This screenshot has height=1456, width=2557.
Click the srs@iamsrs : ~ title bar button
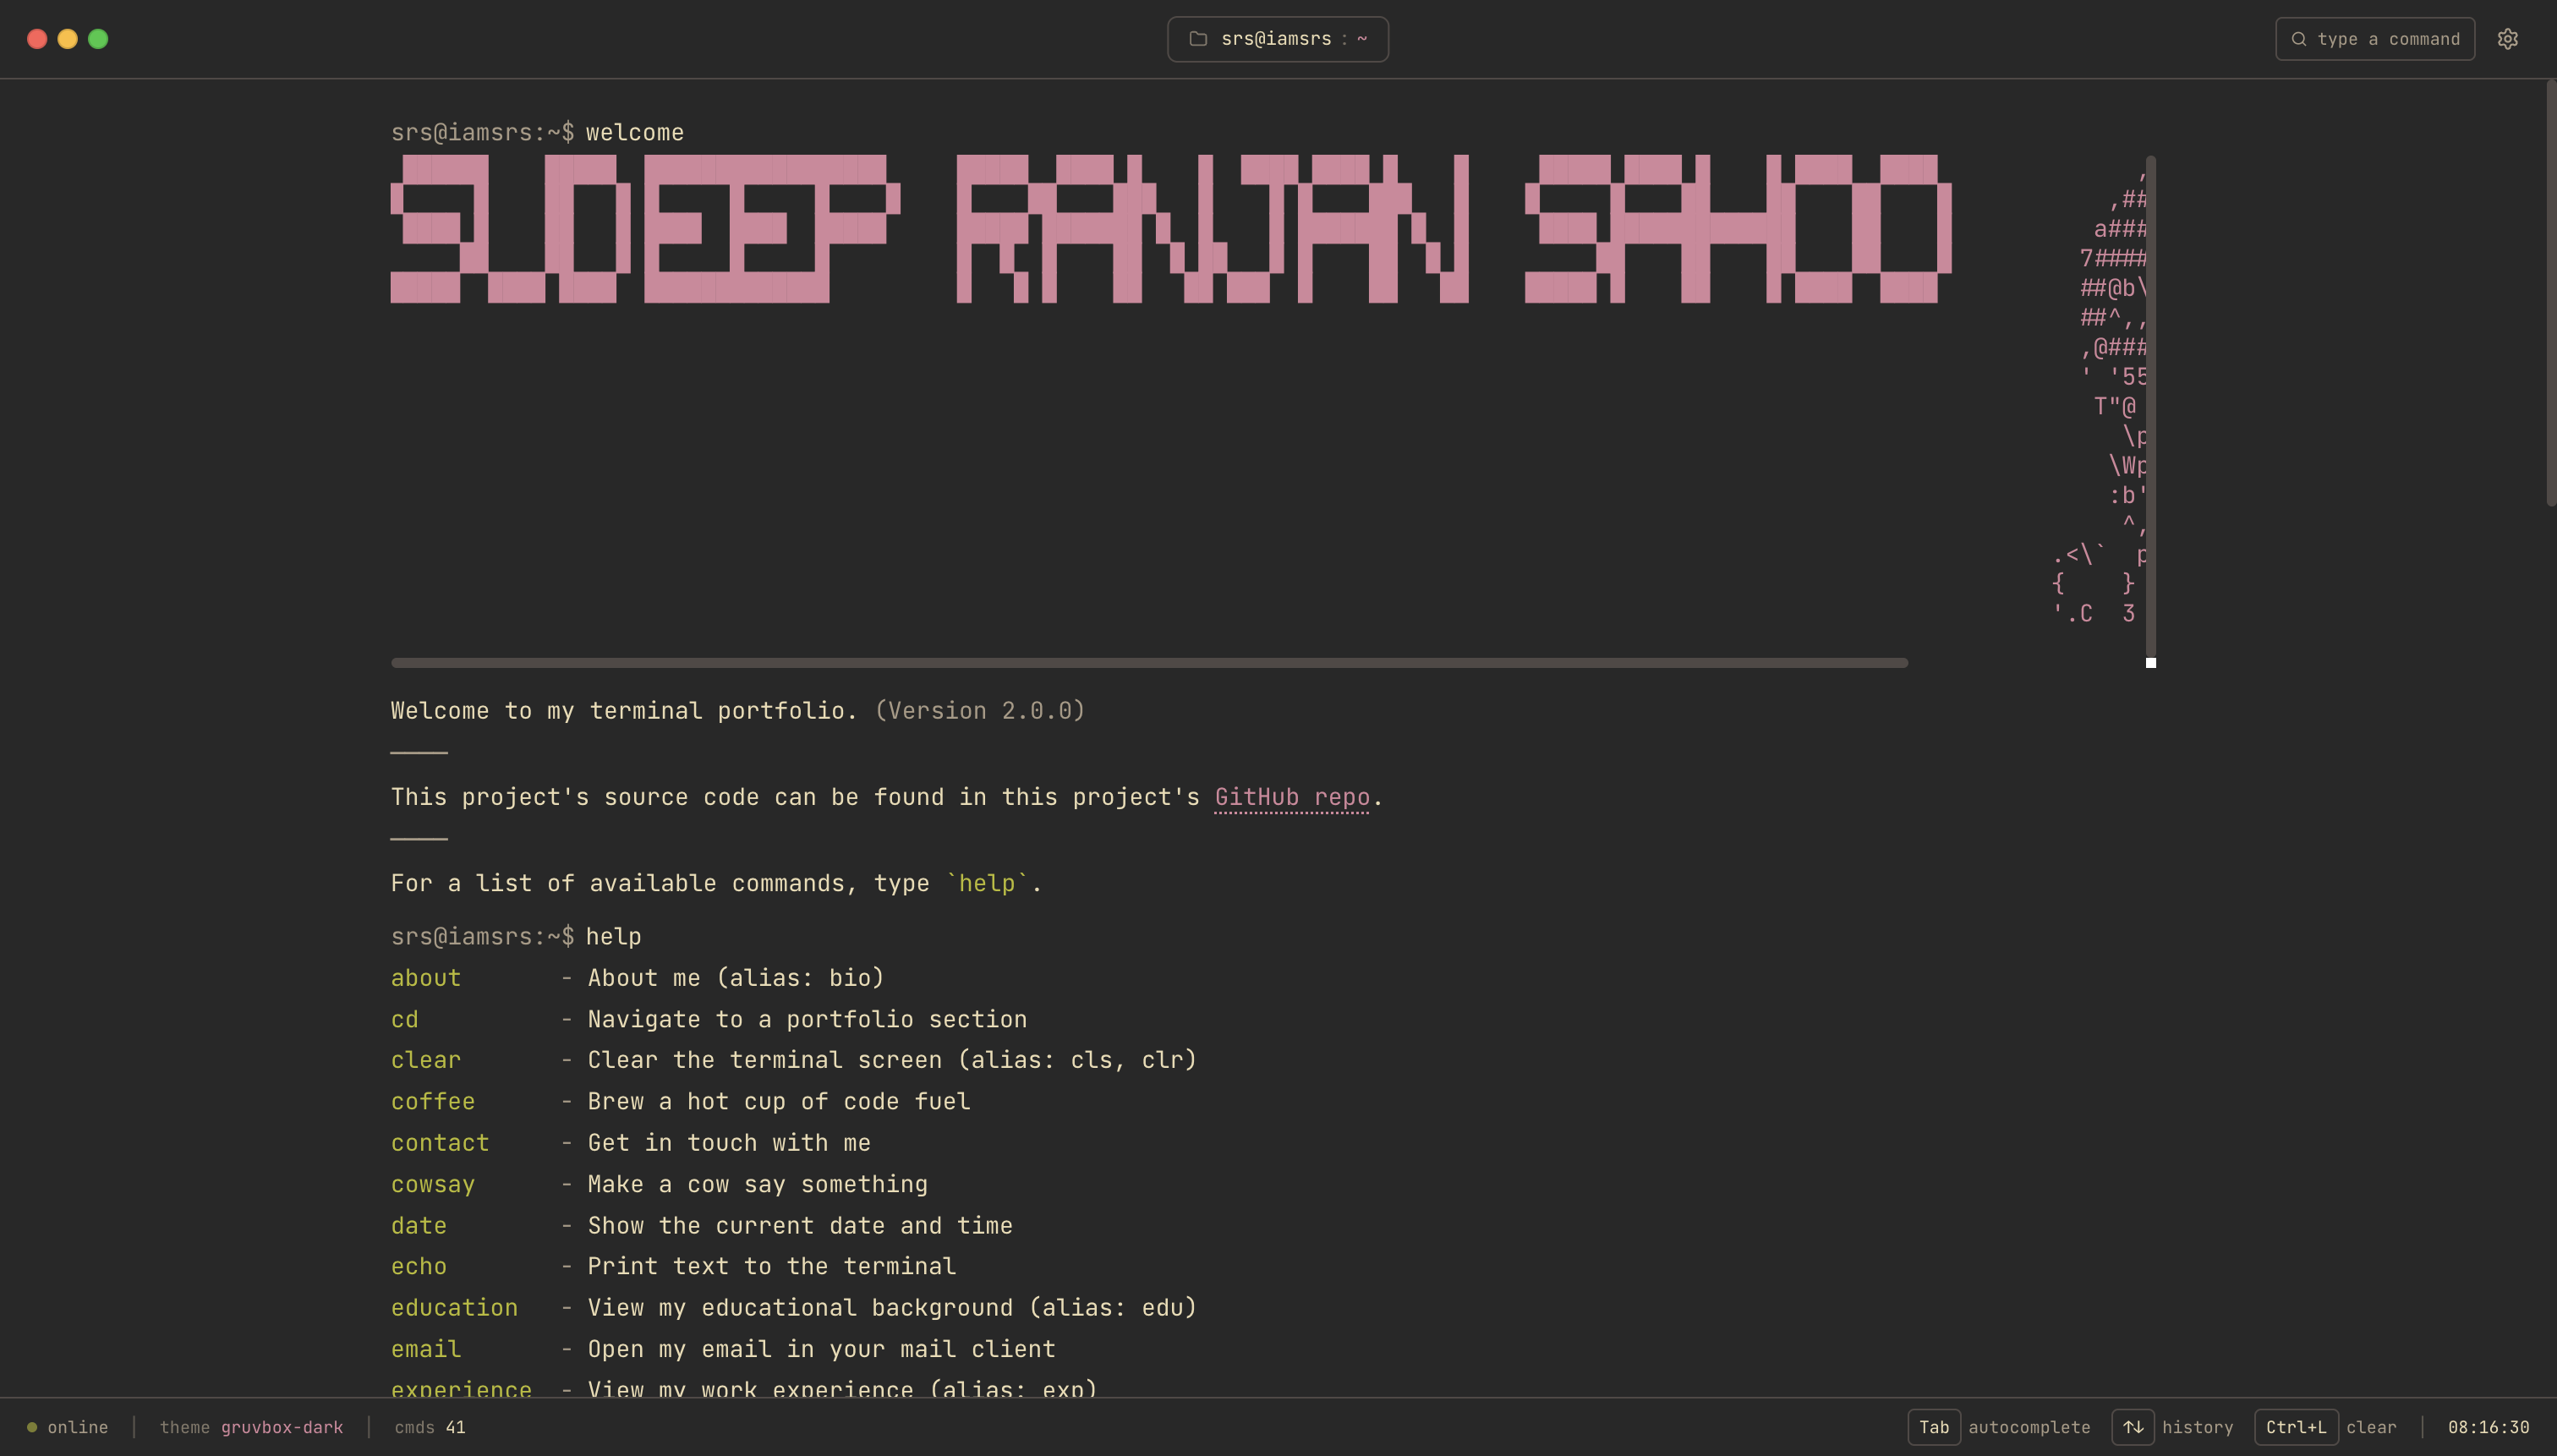tap(1277, 39)
